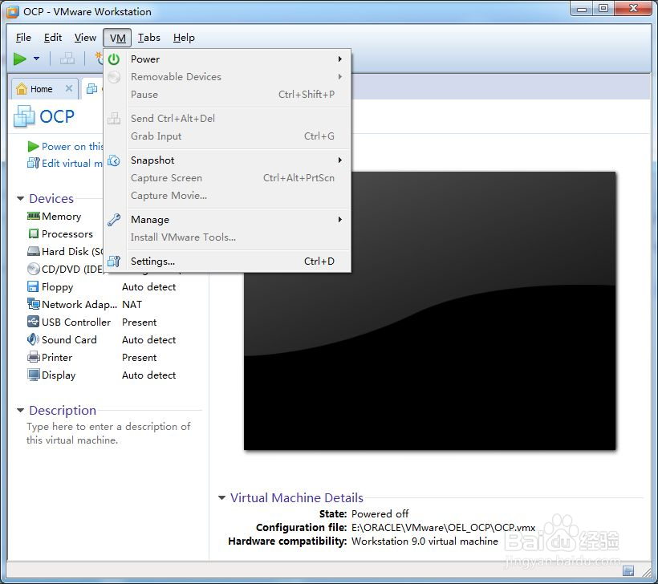Click the OCP virtual machine tab icon
The width and height of the screenshot is (658, 584).
click(x=91, y=88)
